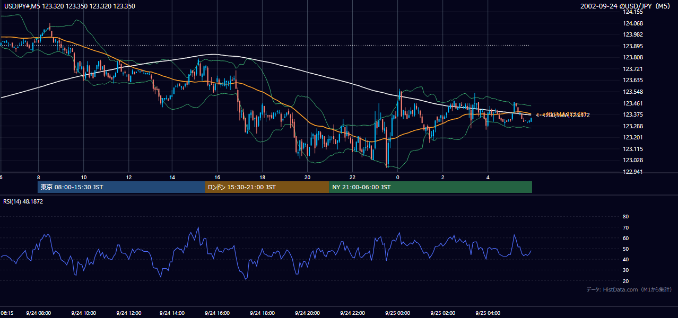Click price axis label 123.461
This screenshot has height=318, width=678.
(632, 103)
